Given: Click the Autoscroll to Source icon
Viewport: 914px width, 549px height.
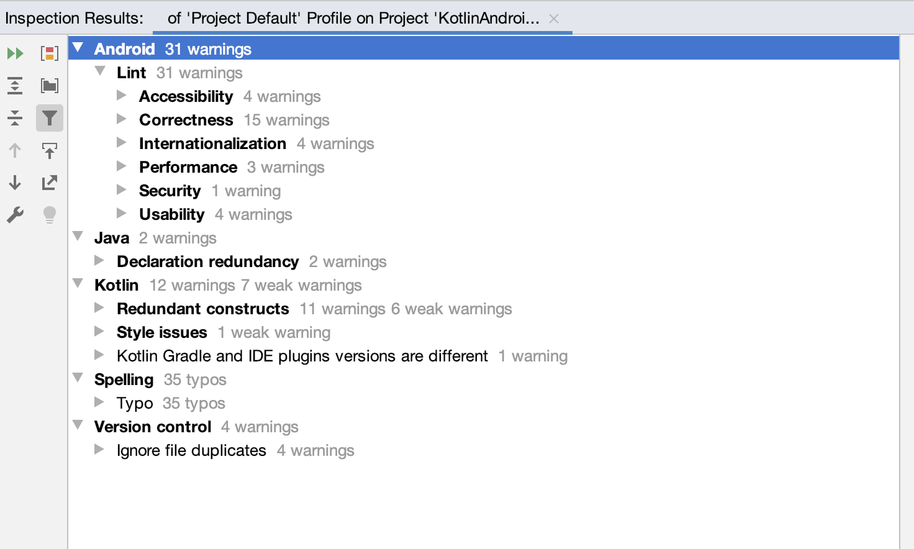Looking at the screenshot, I should (50, 150).
